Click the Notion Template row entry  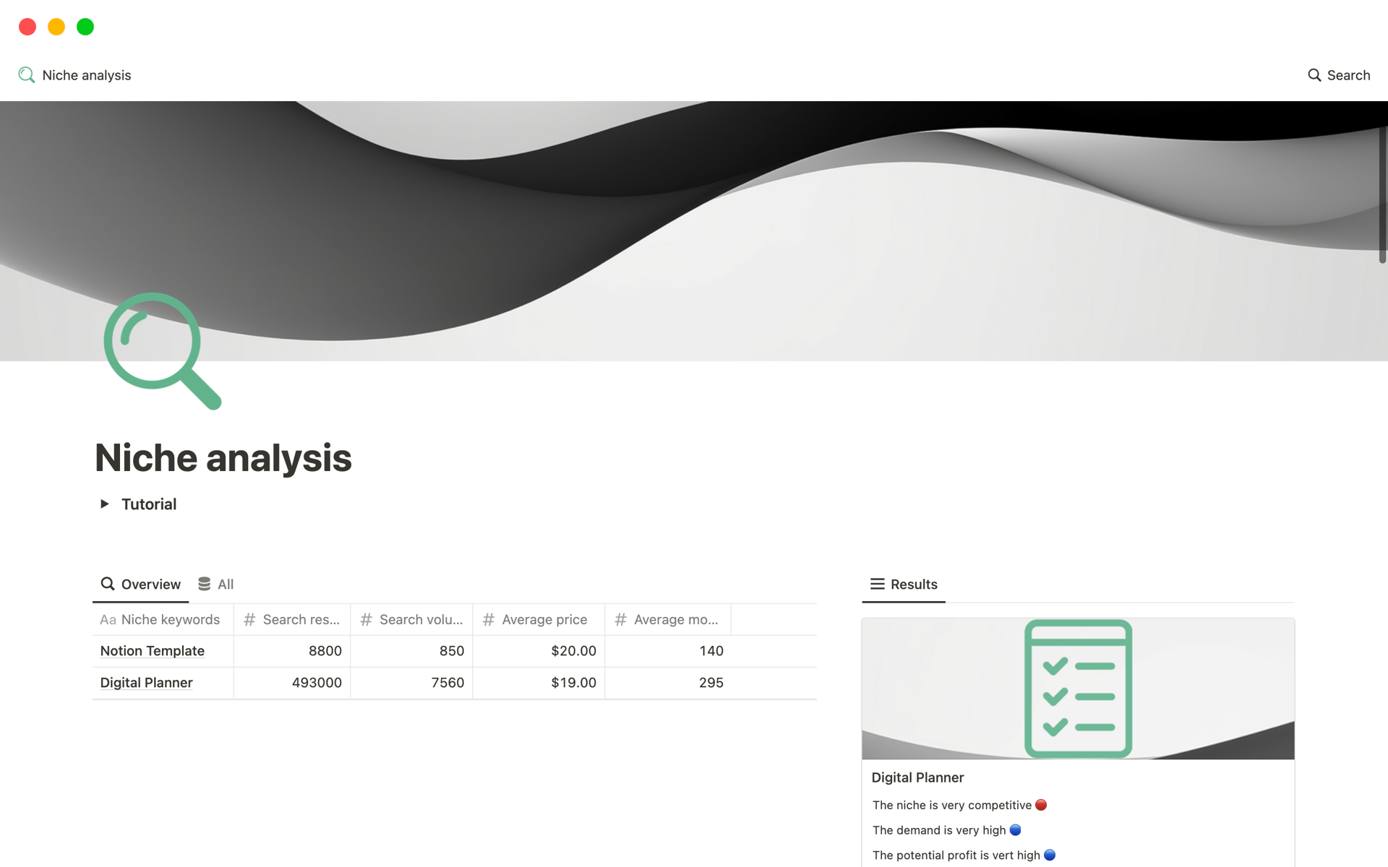pyautogui.click(x=153, y=650)
